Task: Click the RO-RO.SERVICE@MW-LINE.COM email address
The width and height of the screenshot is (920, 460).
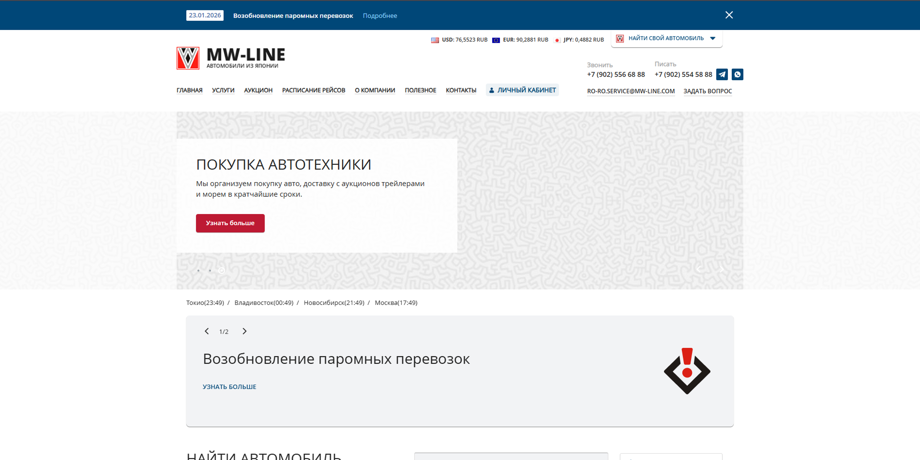Action: (631, 91)
